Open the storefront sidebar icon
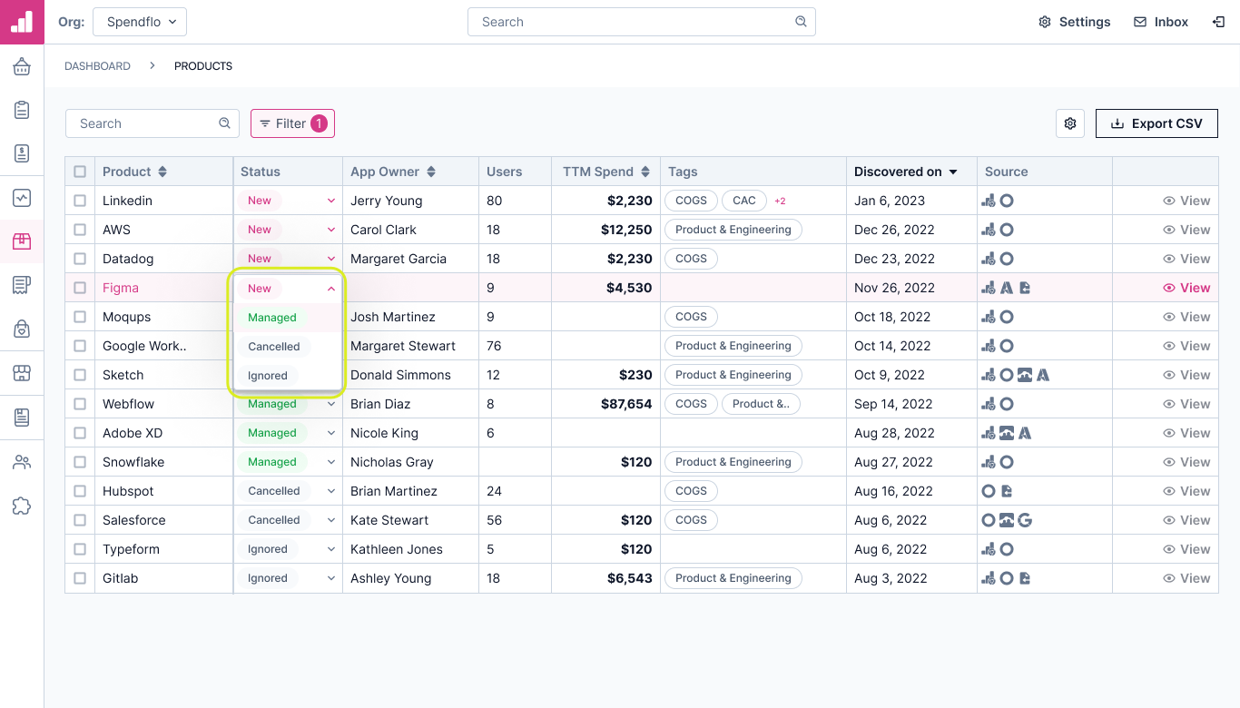 tap(22, 373)
